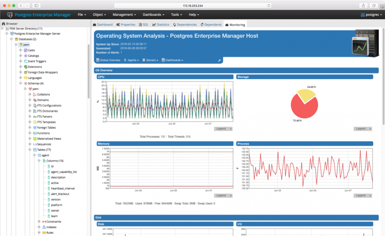Image resolution: width=385 pixels, height=236 pixels.
Task: Click the FTS Dictionaries icon
Action: point(35,111)
